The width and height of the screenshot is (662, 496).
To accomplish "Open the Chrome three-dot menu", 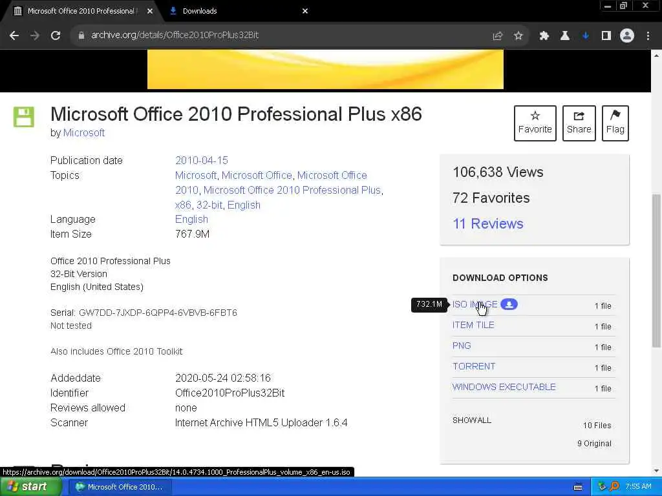I will [x=648, y=36].
